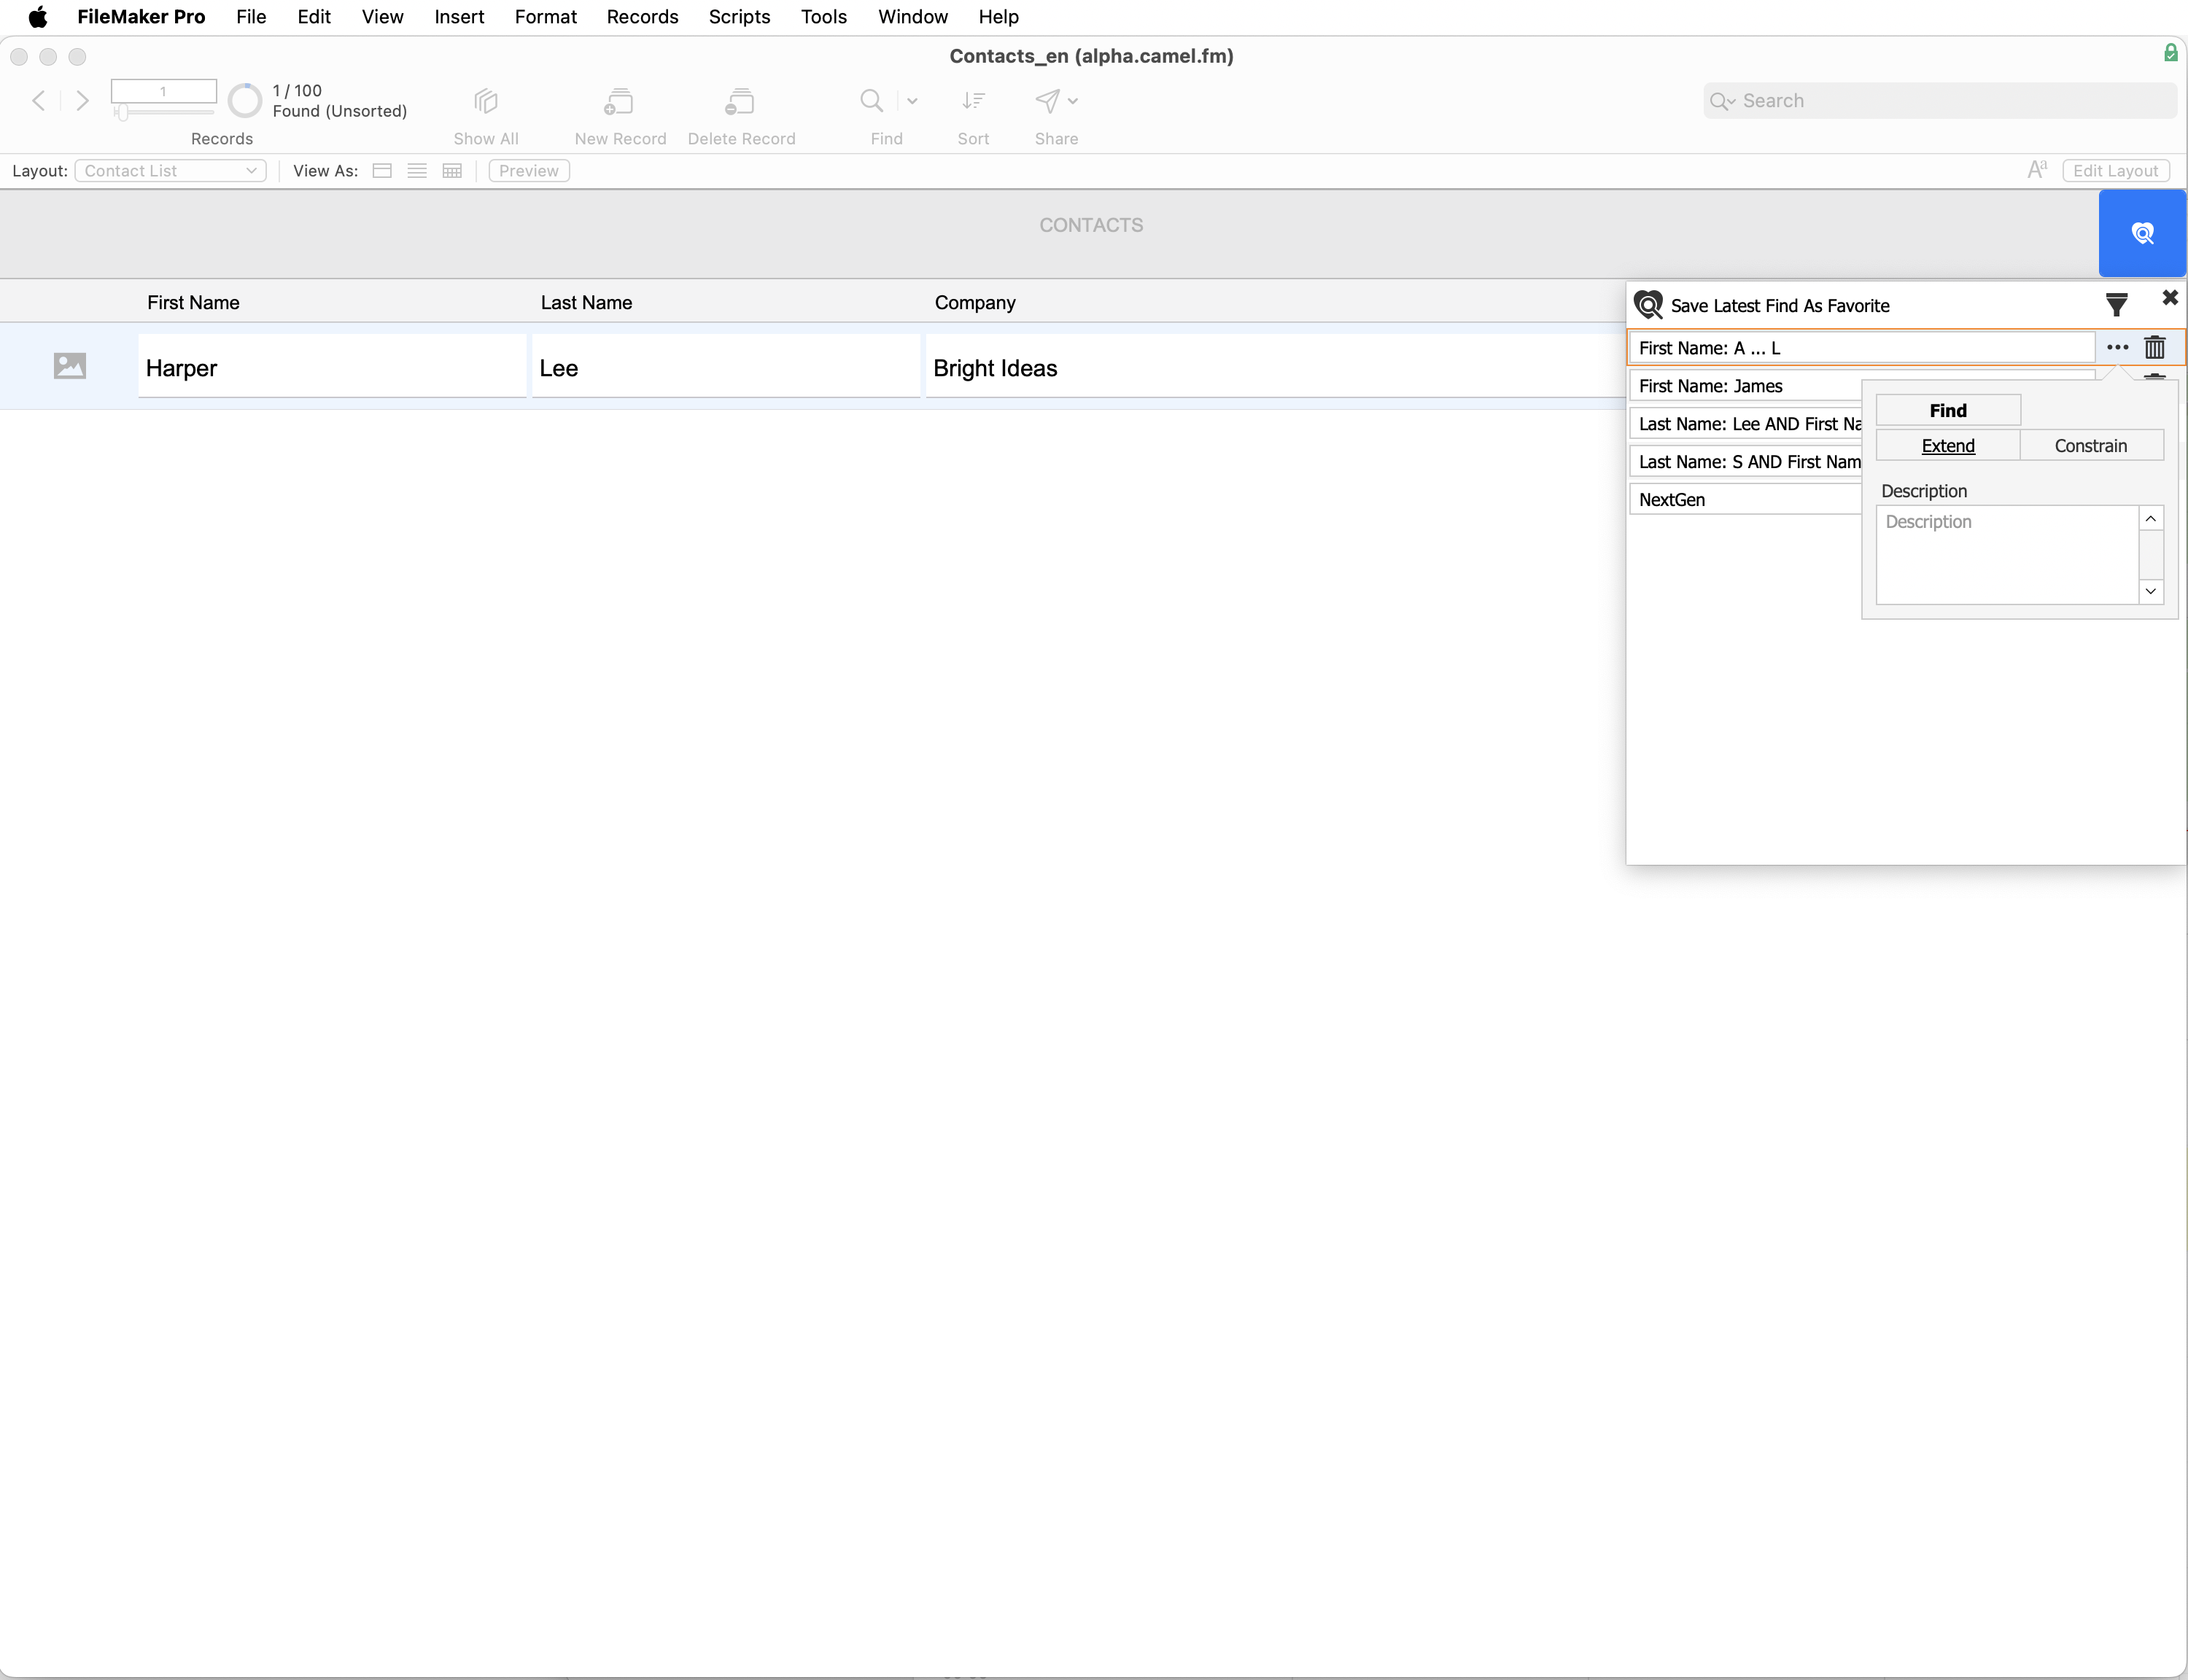Click the Show All toolbar icon
The image size is (2188, 1680).
point(486,101)
